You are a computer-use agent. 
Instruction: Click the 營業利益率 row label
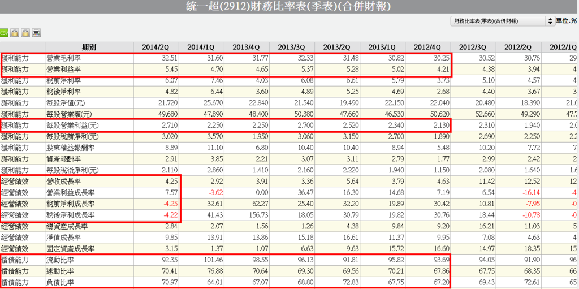(x=64, y=69)
